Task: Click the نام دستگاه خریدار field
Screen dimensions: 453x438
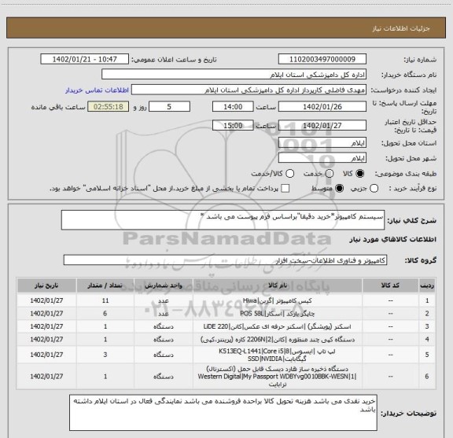Action: tap(234, 75)
